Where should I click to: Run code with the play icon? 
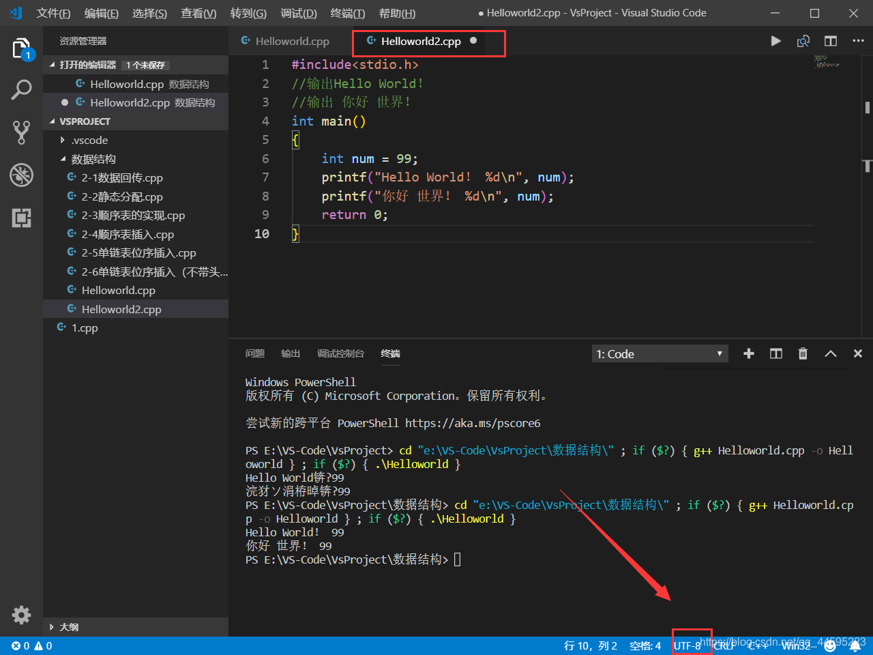point(775,41)
